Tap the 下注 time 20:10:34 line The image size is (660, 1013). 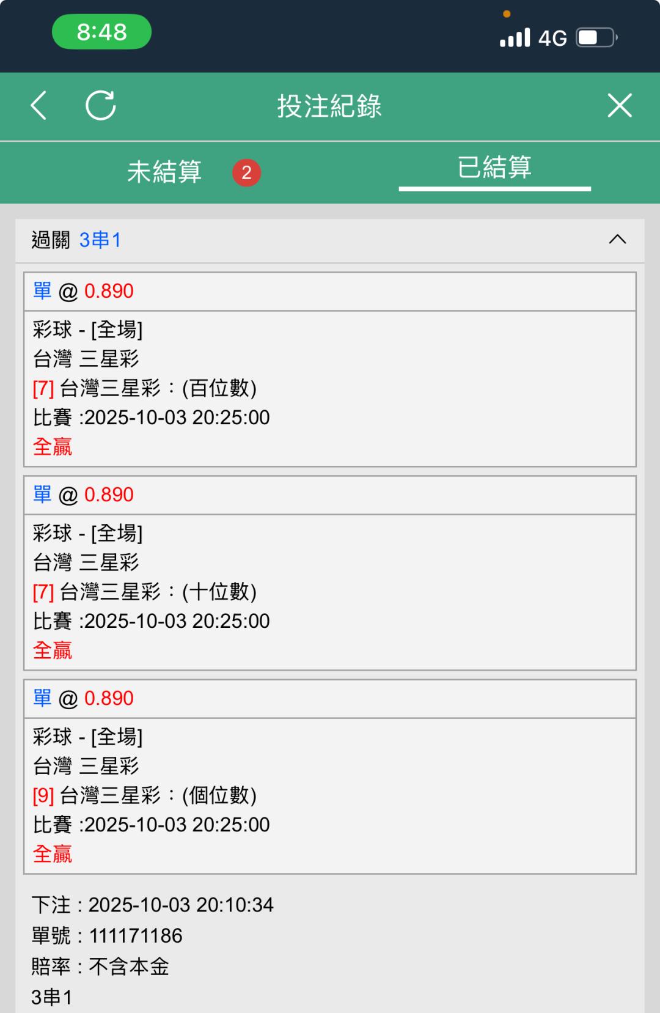pyautogui.click(x=153, y=905)
